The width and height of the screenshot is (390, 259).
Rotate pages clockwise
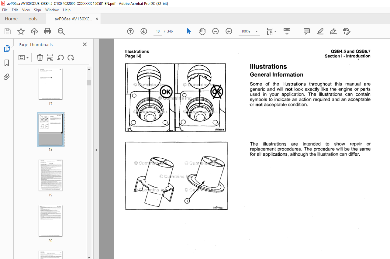(x=71, y=57)
